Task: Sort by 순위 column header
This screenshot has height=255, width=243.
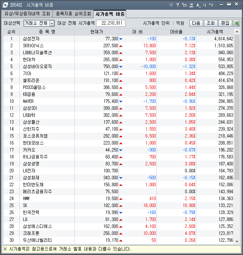Action: pyautogui.click(x=11, y=32)
